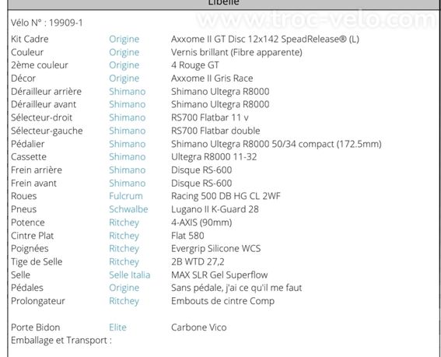Click 'Evergrip Silicone WCS' value
441x357 pixels.
(215, 249)
